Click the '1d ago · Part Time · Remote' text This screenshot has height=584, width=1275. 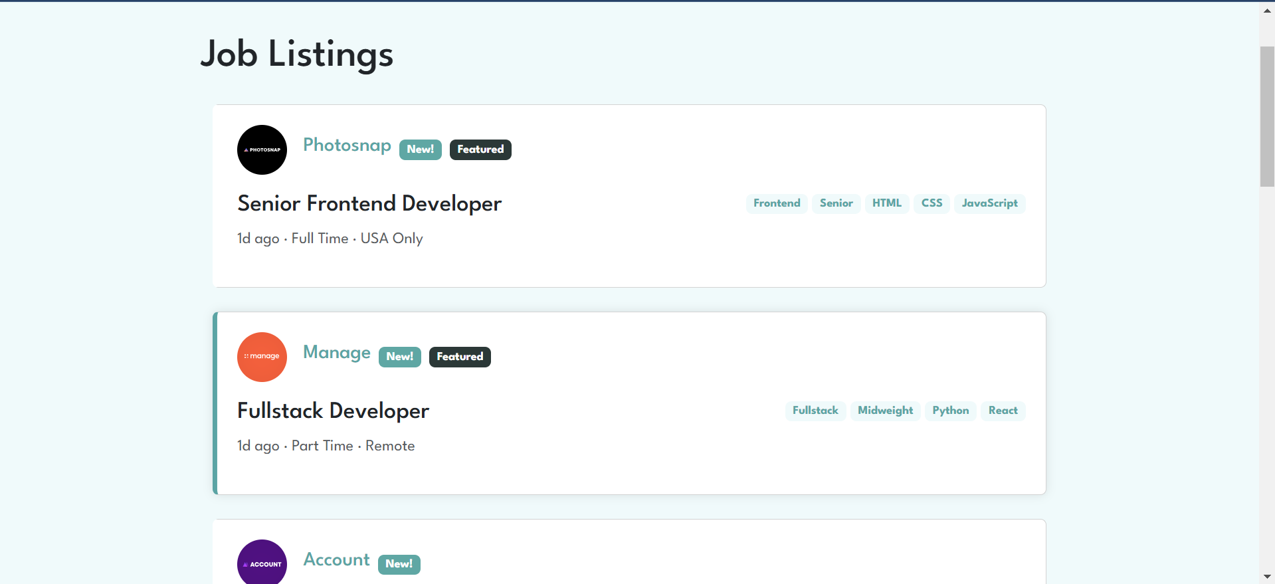pyautogui.click(x=326, y=446)
